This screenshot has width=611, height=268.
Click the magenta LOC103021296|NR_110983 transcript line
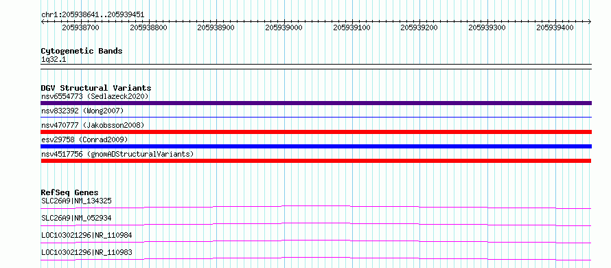pos(316,258)
